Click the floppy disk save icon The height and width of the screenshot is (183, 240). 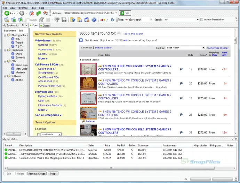click(x=64, y=20)
